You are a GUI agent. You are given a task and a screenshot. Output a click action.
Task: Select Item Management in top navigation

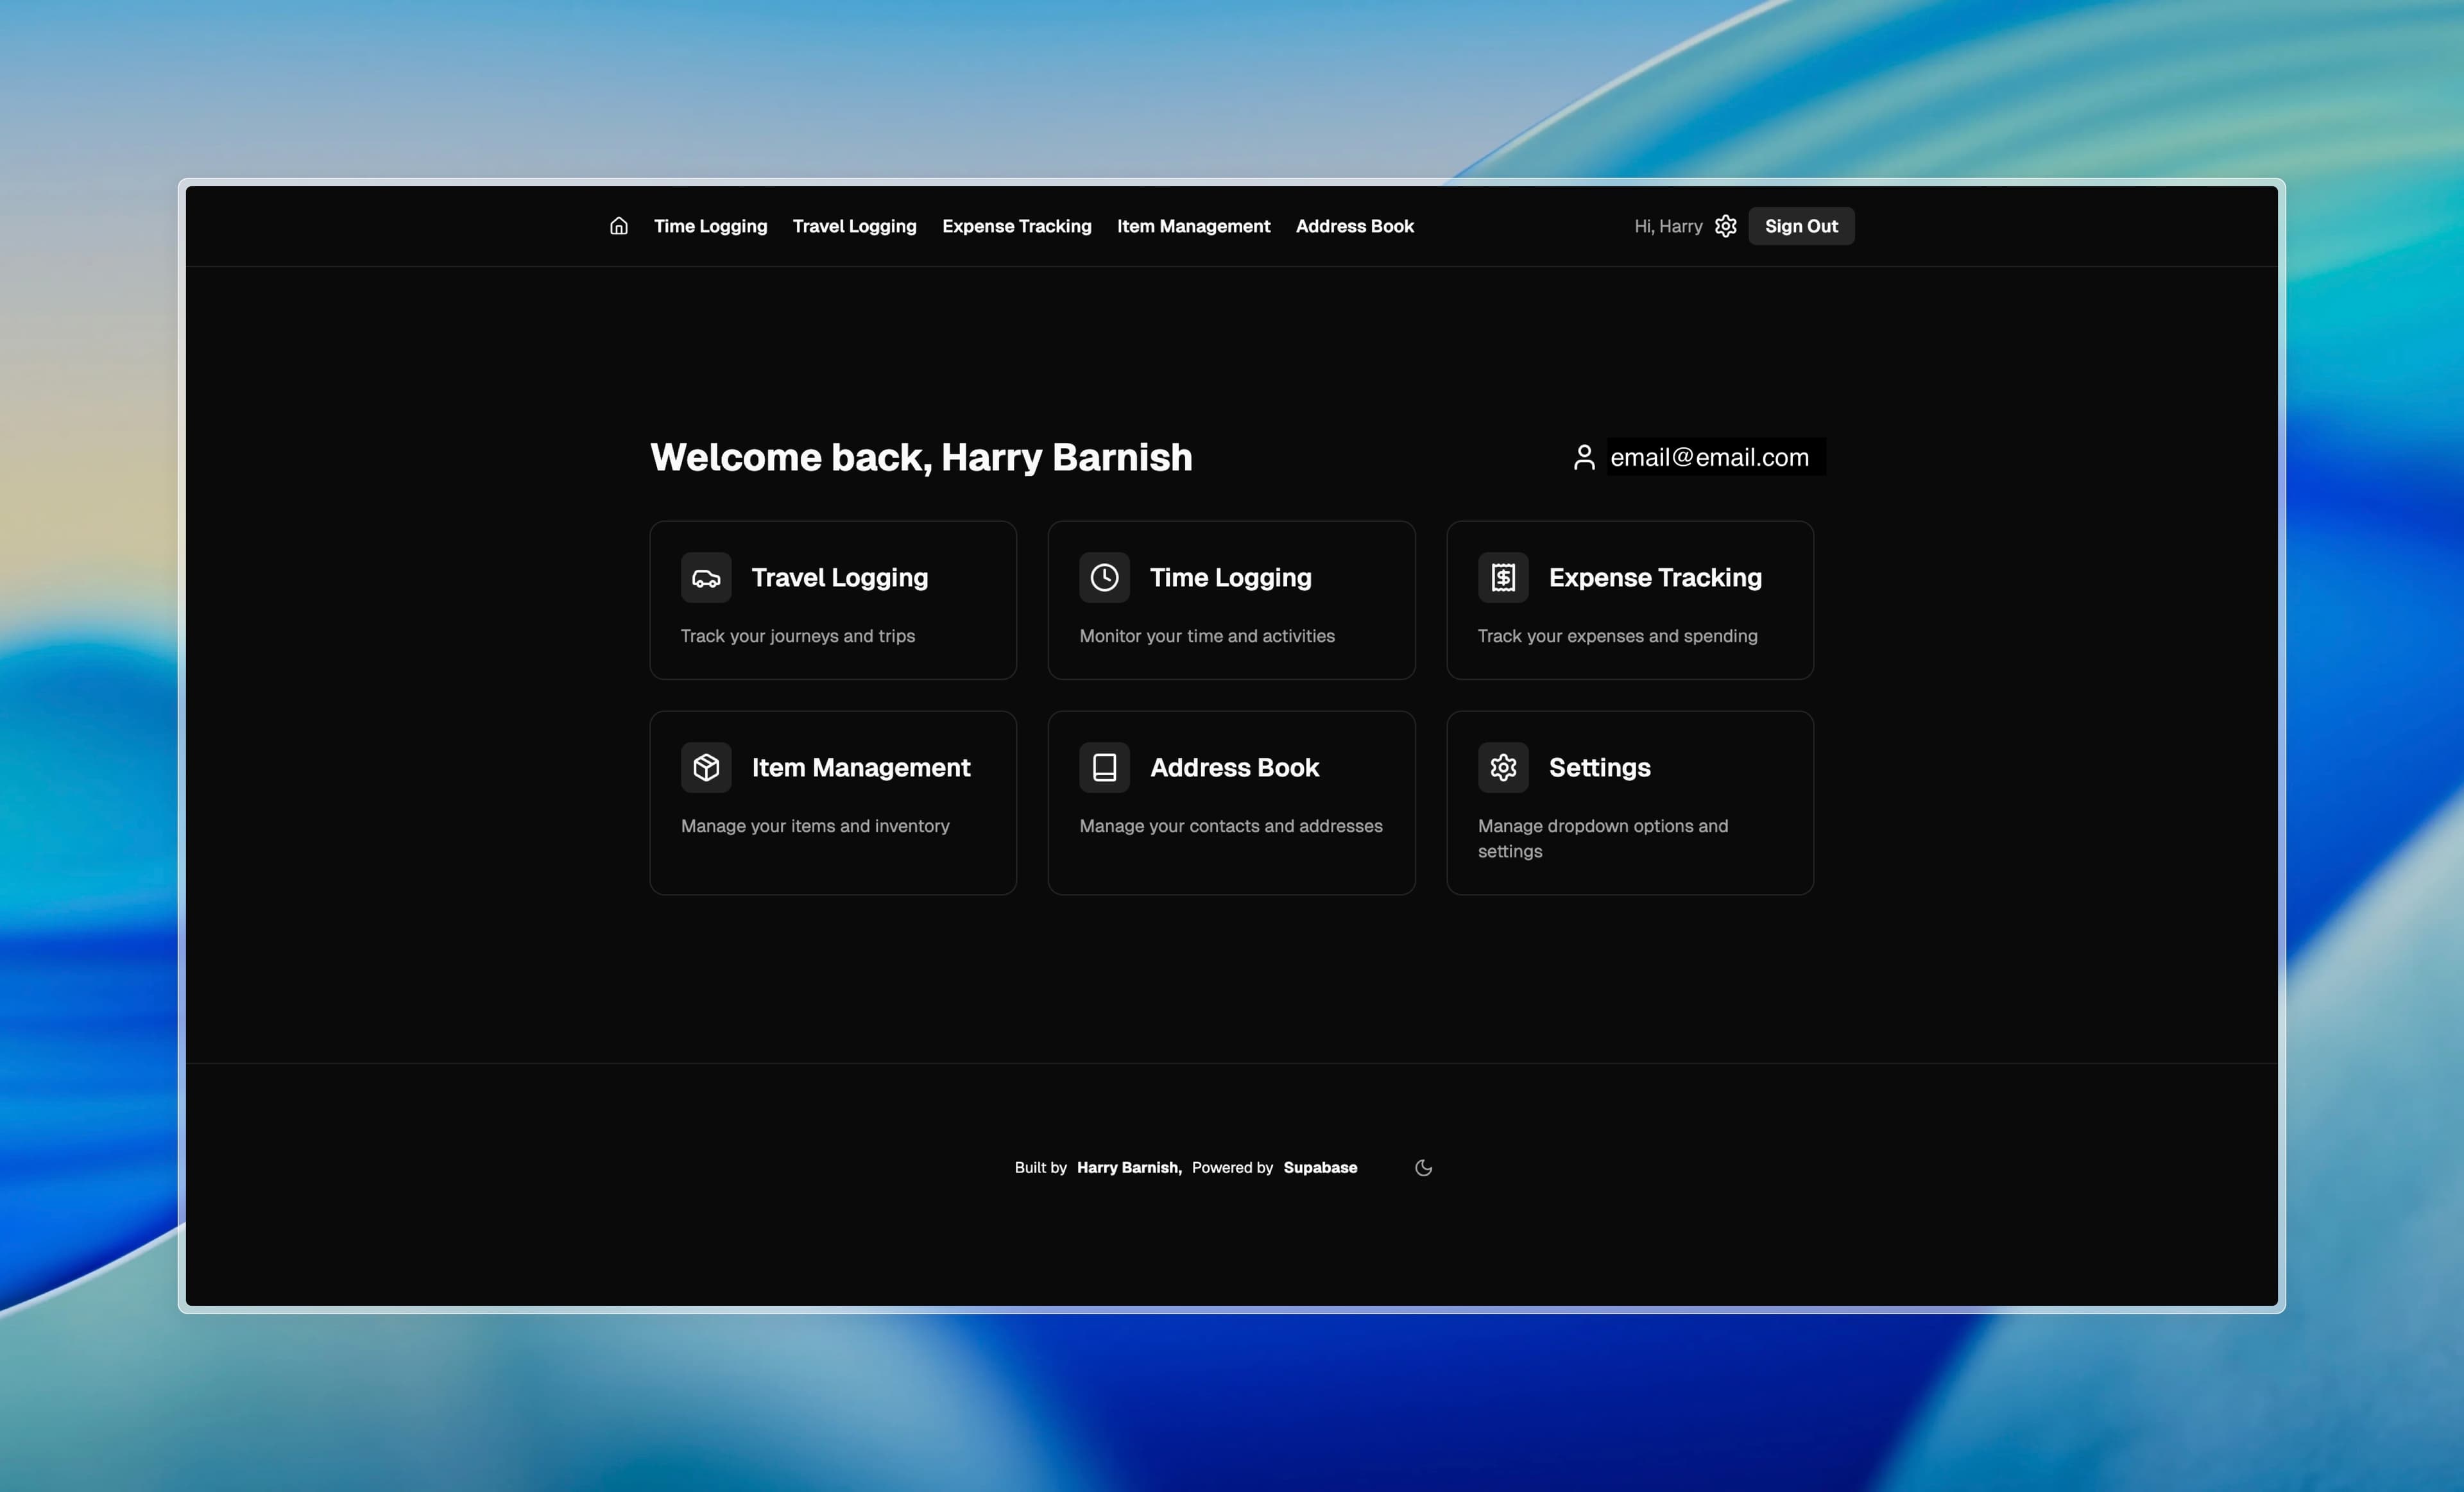pyautogui.click(x=1193, y=226)
